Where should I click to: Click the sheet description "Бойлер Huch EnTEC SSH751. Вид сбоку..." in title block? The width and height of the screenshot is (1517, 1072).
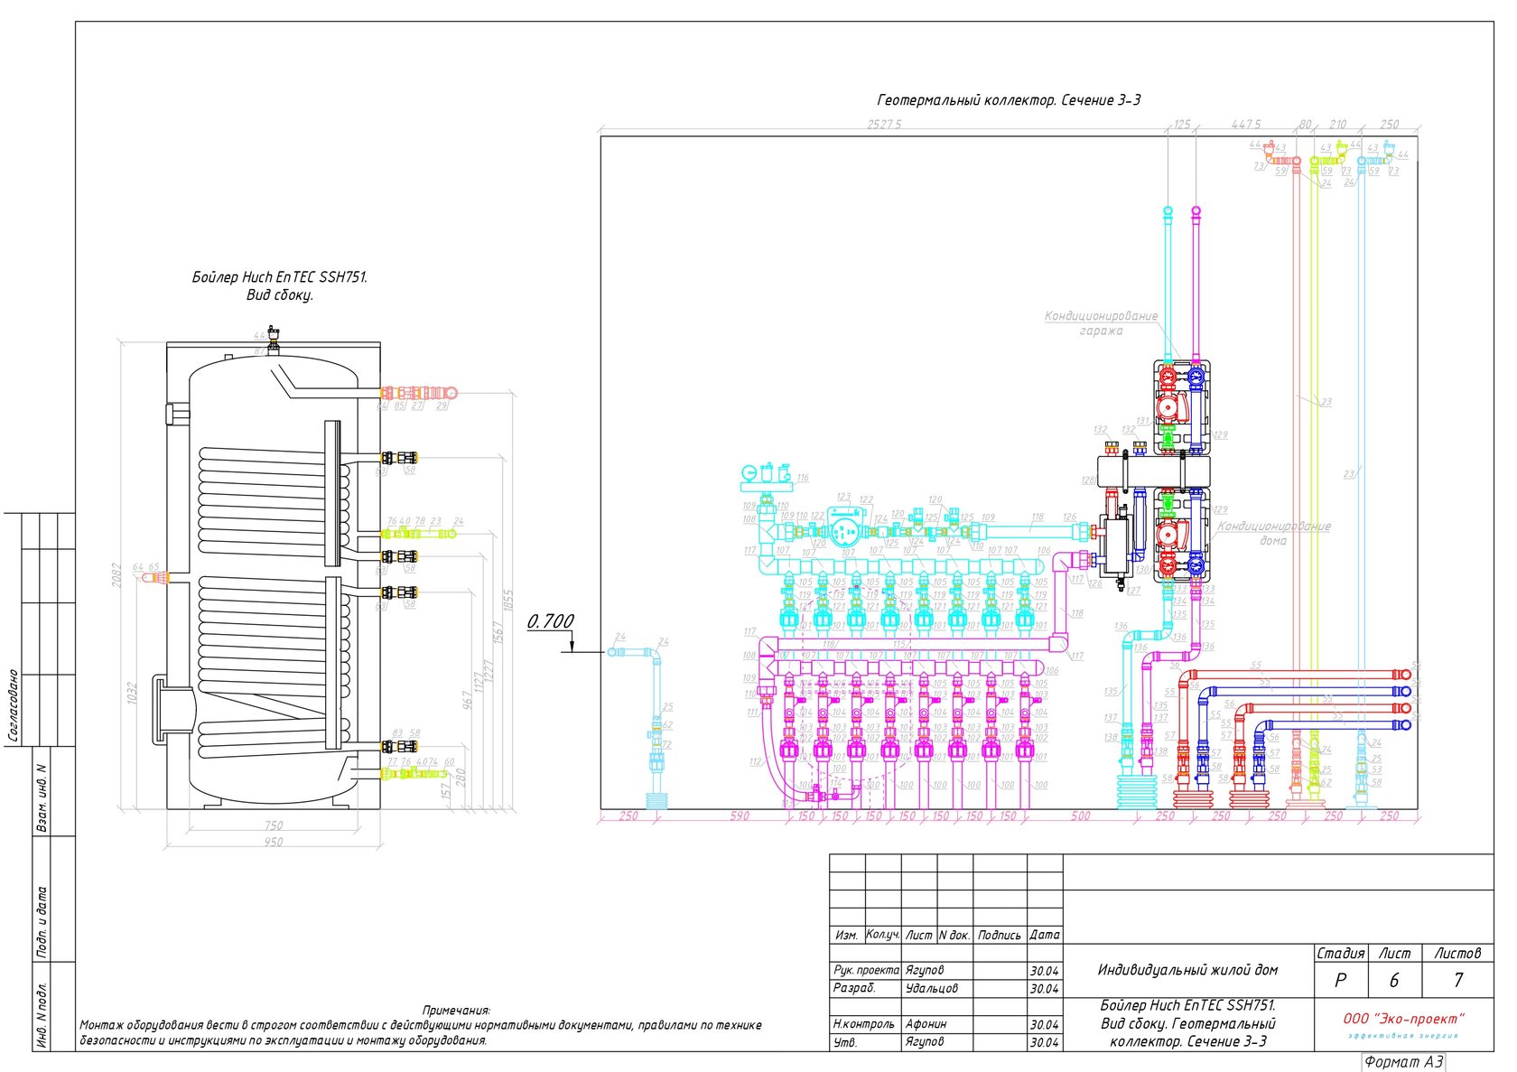(1188, 1023)
